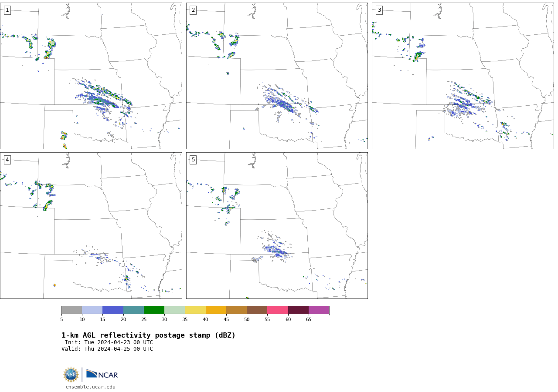Click the colorbar tick label 5
This screenshot has width=558, height=392.
click(61, 320)
